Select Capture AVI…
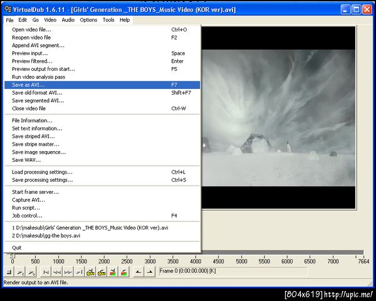376x301 pixels. coord(102,200)
